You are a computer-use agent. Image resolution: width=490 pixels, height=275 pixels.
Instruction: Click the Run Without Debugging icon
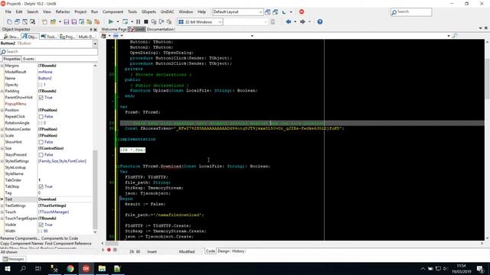pyautogui.click(x=126, y=22)
